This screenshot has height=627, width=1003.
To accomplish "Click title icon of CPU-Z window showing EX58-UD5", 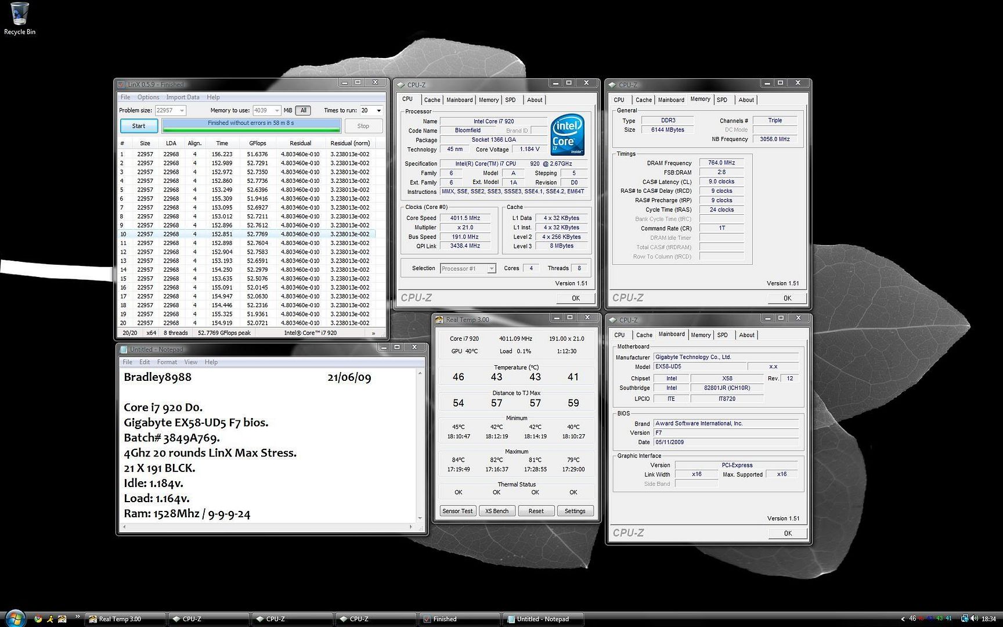I will coord(612,320).
